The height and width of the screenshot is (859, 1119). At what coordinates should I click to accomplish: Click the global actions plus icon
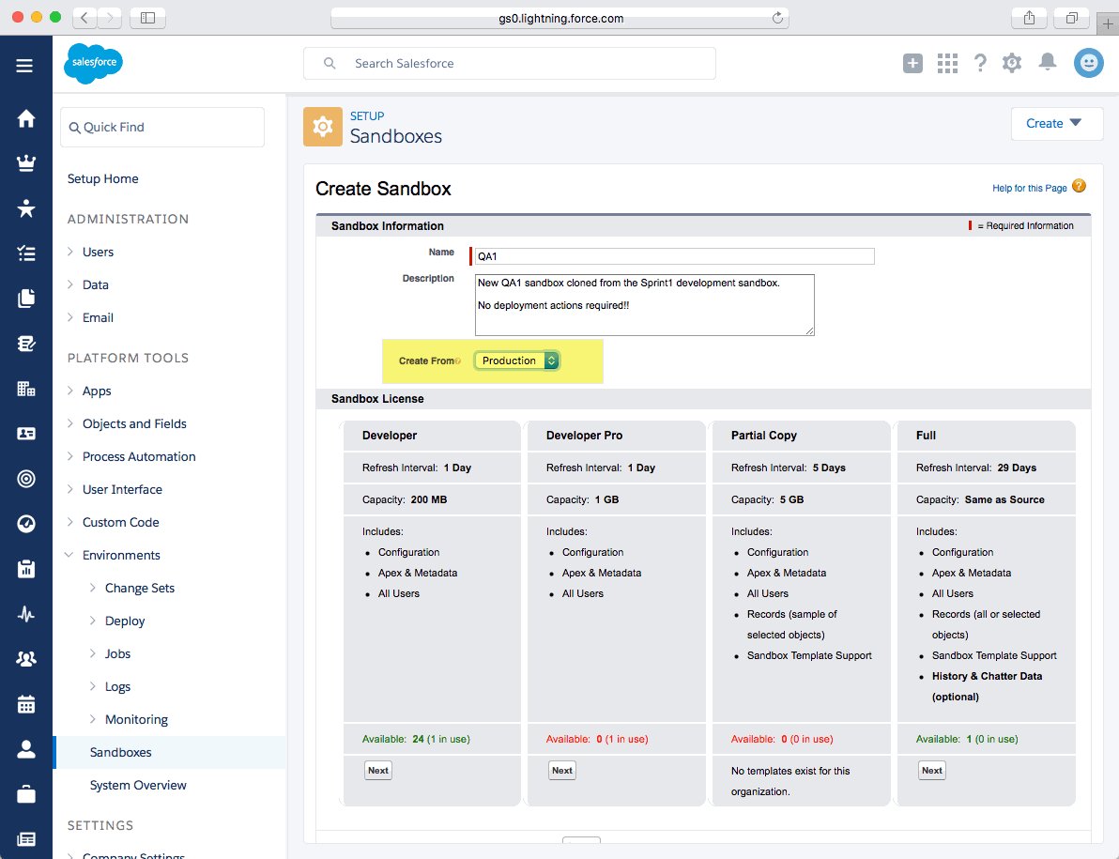pos(912,64)
